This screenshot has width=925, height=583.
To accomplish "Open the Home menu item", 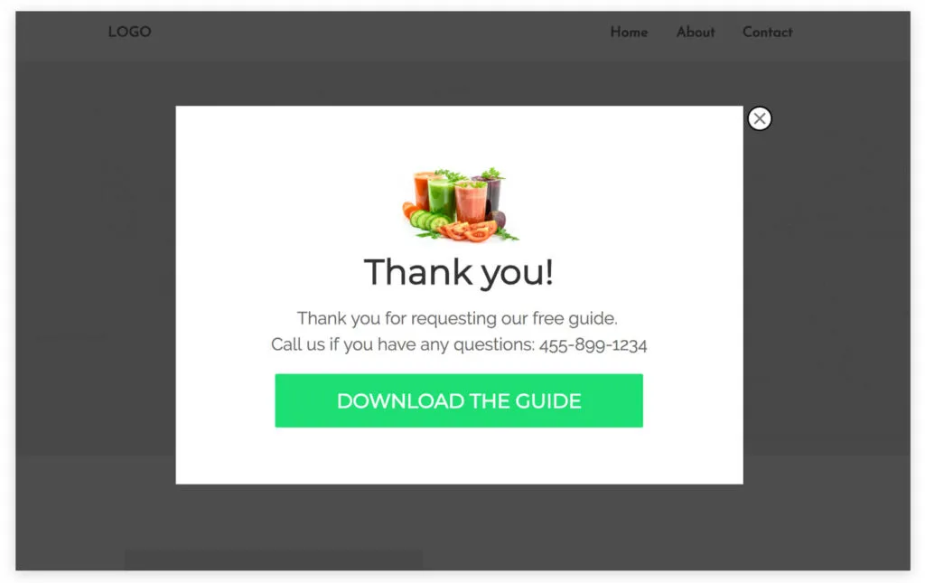I will click(x=629, y=33).
